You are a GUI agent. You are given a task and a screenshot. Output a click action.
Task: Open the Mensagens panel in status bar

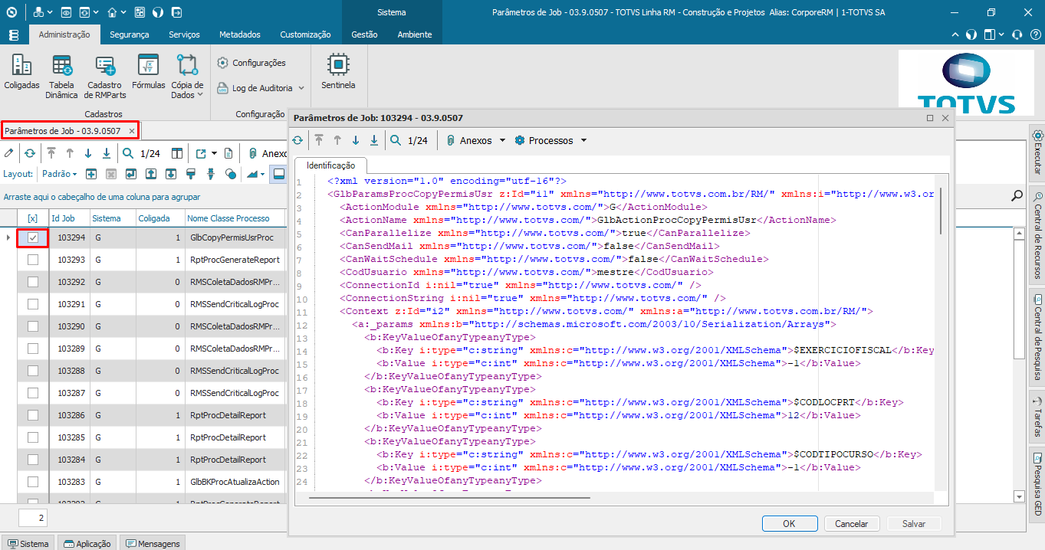tap(152, 543)
